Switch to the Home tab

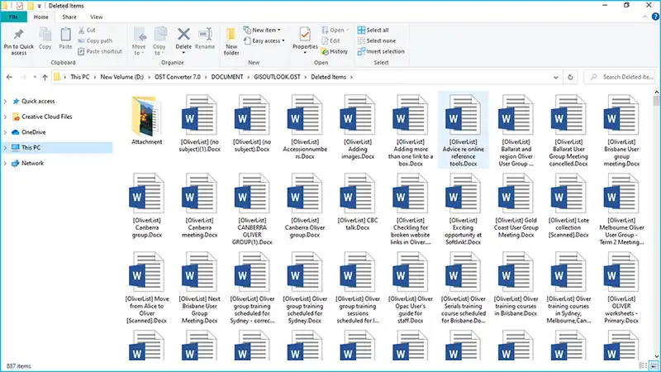[40, 17]
